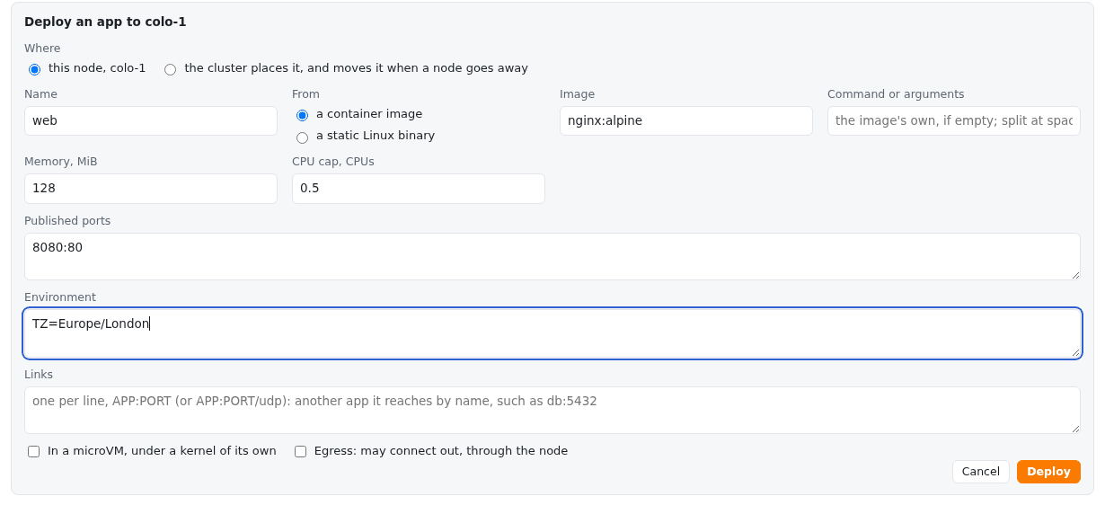Click the 'Memory, MiB' label

(61, 162)
